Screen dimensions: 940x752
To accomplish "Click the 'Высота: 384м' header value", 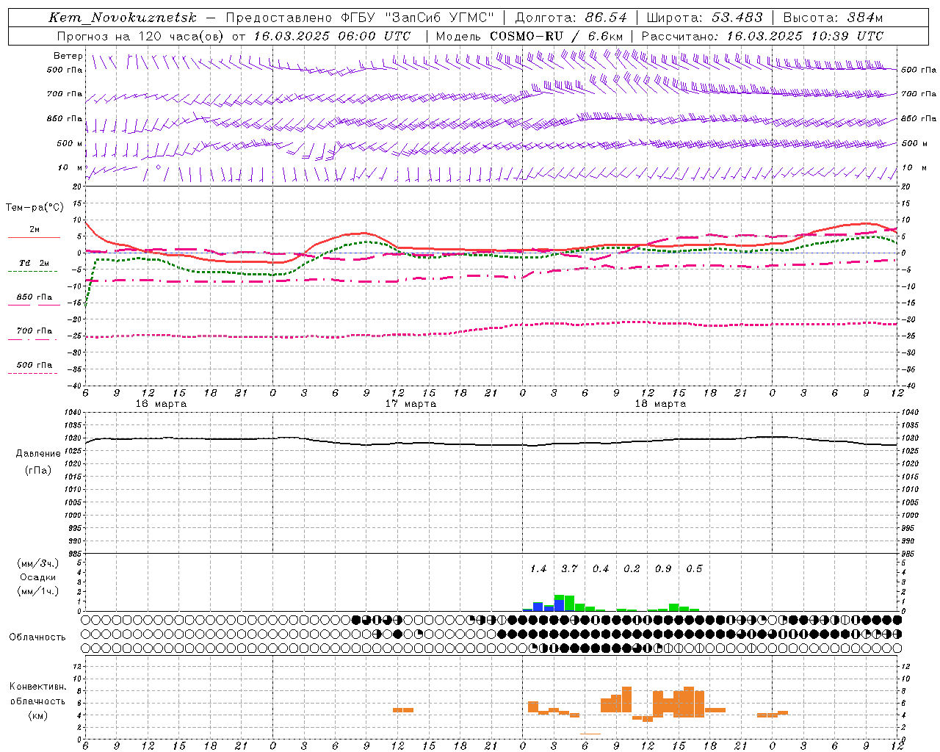I will (833, 18).
